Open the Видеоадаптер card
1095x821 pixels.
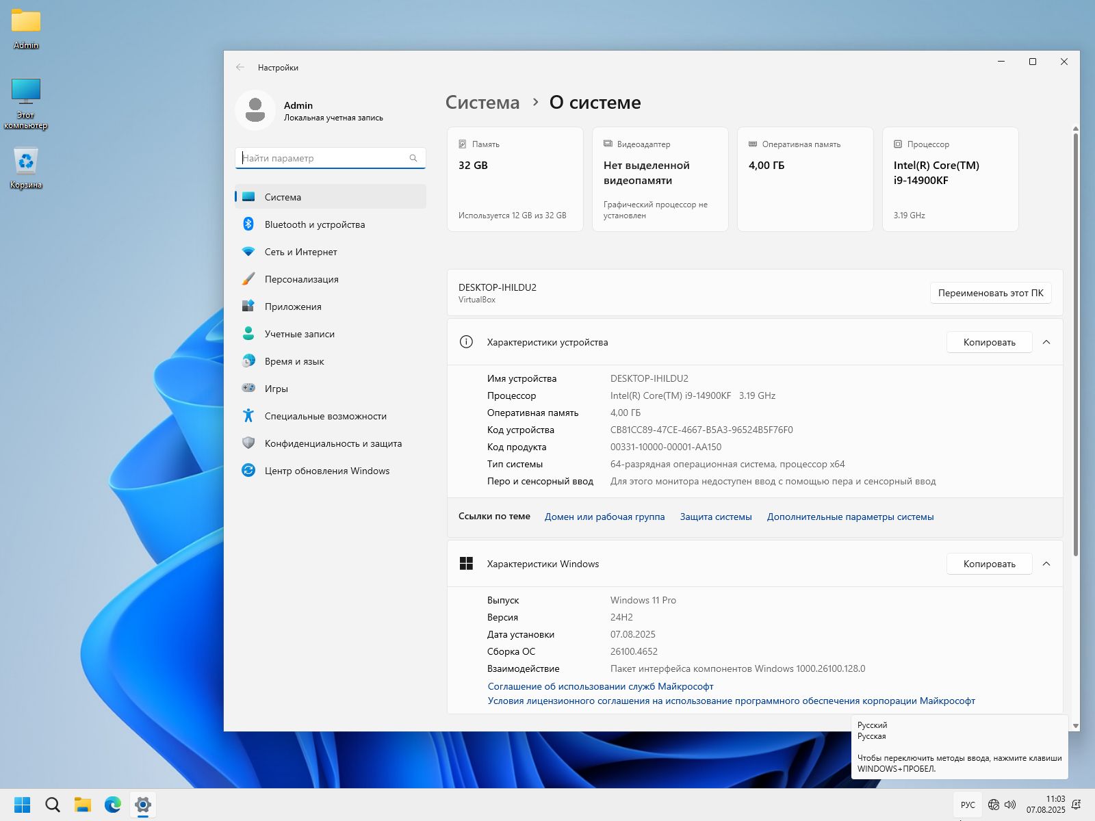660,179
